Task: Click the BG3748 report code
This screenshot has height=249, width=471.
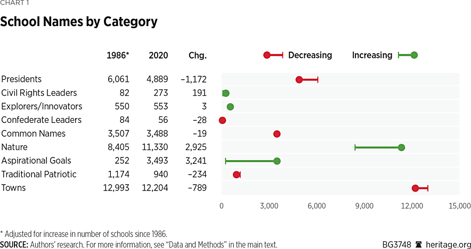Action: (x=396, y=245)
